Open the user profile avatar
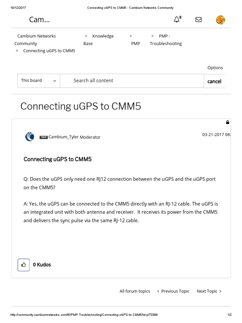The width and height of the screenshot is (242, 323). pos(221,20)
